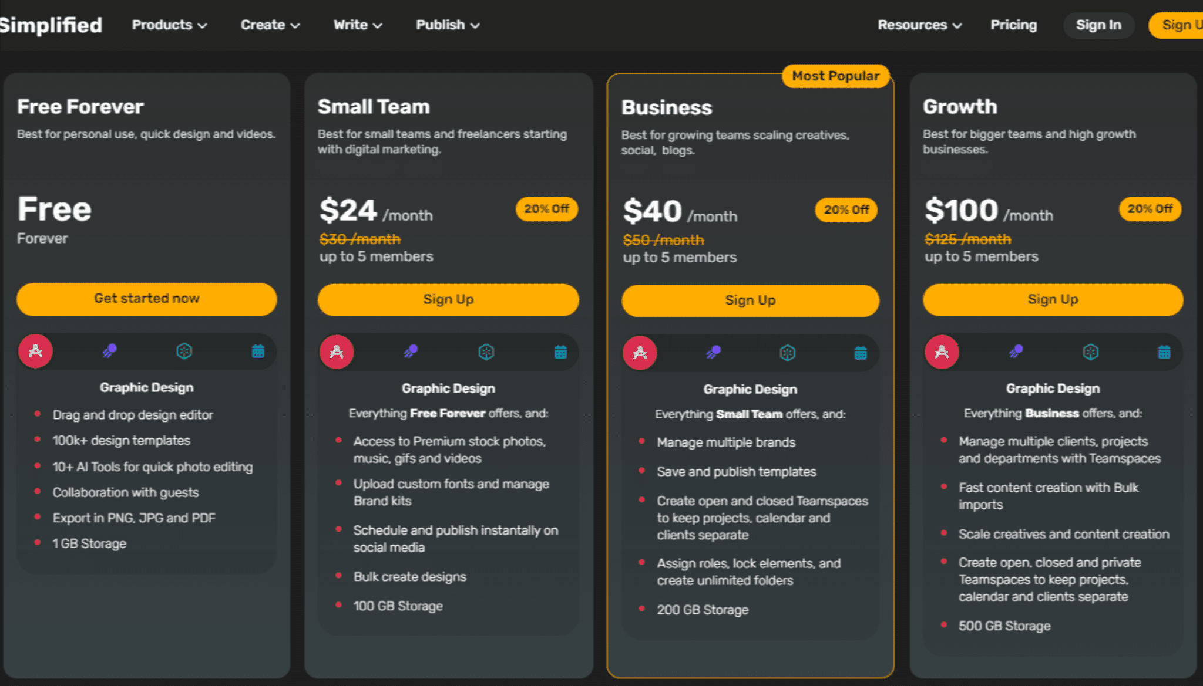Expand the Publish navigation menu
The width and height of the screenshot is (1203, 686).
point(448,25)
